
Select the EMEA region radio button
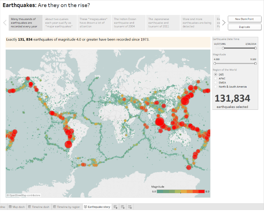pyautogui.click(x=216, y=83)
